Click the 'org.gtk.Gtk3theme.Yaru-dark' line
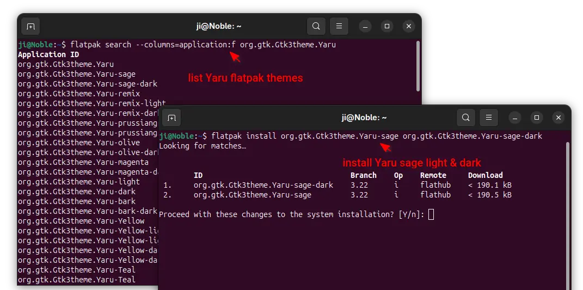 click(x=77, y=192)
